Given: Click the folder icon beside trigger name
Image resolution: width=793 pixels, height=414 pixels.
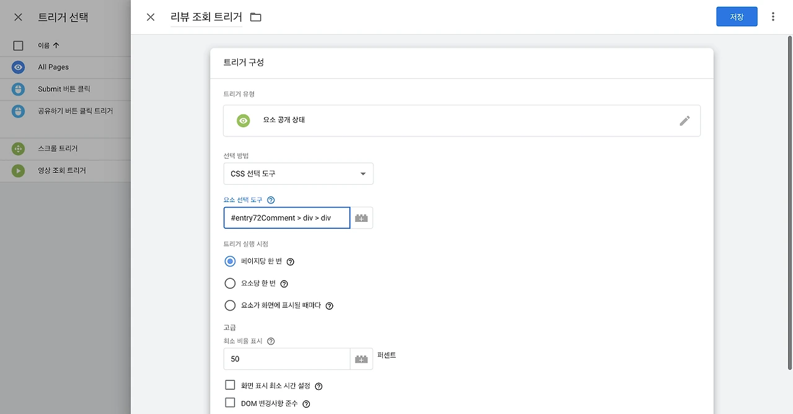Looking at the screenshot, I should pyautogui.click(x=256, y=17).
